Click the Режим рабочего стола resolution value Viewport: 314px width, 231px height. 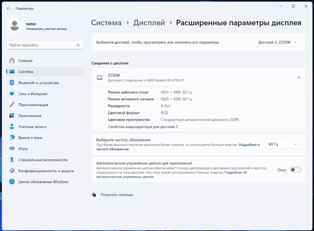(x=176, y=92)
